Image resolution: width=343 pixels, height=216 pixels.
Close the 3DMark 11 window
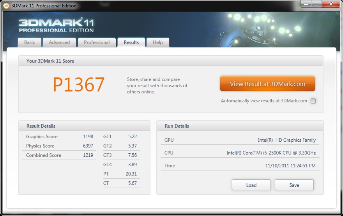tap(331, 4)
